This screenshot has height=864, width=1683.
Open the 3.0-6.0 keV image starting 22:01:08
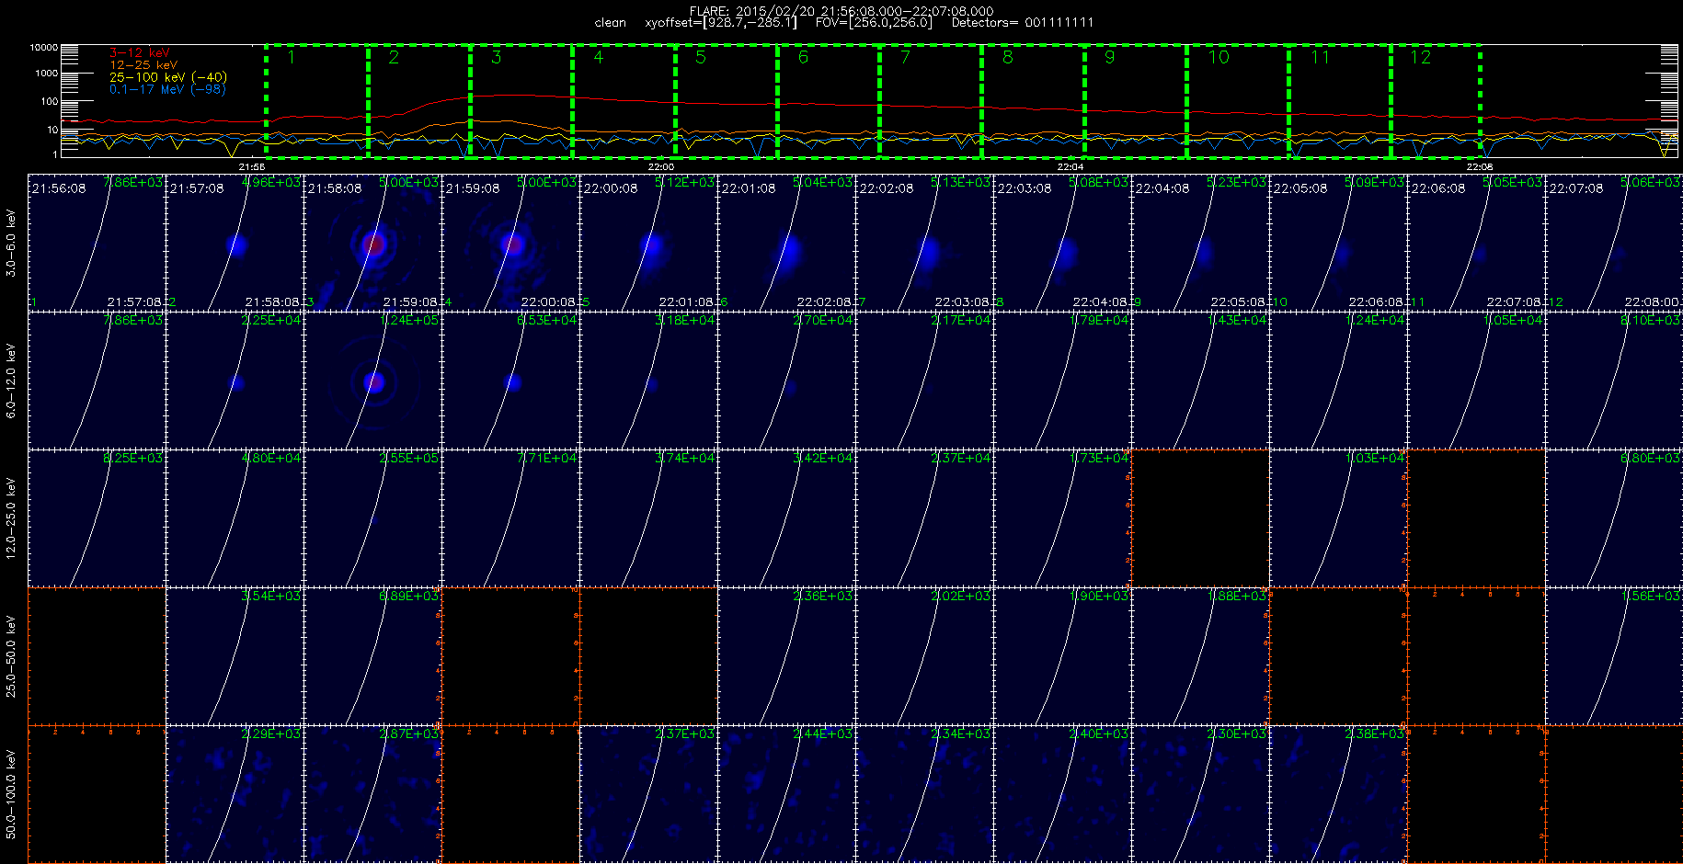786,243
